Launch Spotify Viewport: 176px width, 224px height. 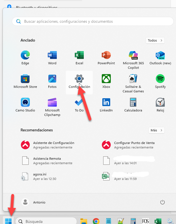(160, 81)
